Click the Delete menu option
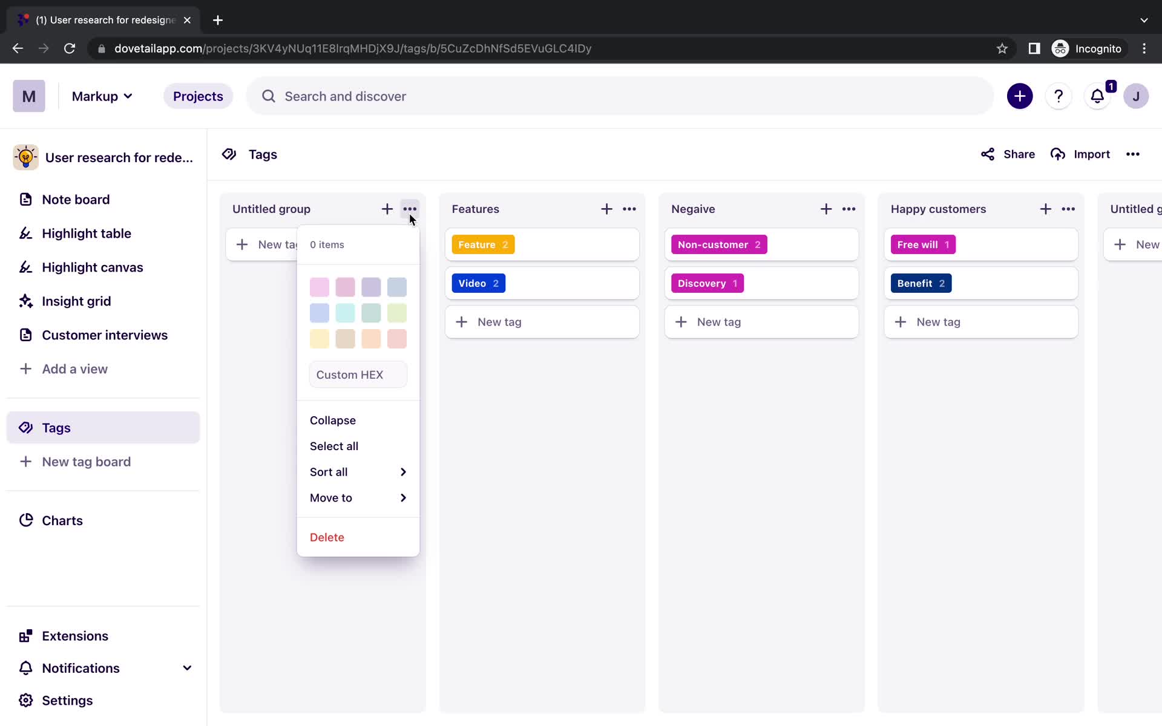The height and width of the screenshot is (726, 1162). [x=327, y=537]
